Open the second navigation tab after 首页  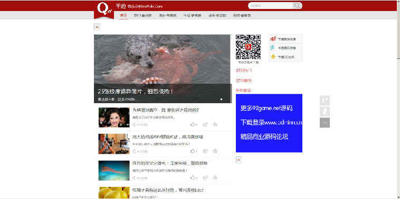(143, 15)
